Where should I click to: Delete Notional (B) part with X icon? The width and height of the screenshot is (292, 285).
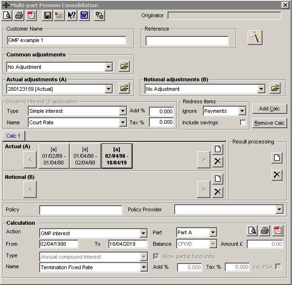click(x=218, y=192)
